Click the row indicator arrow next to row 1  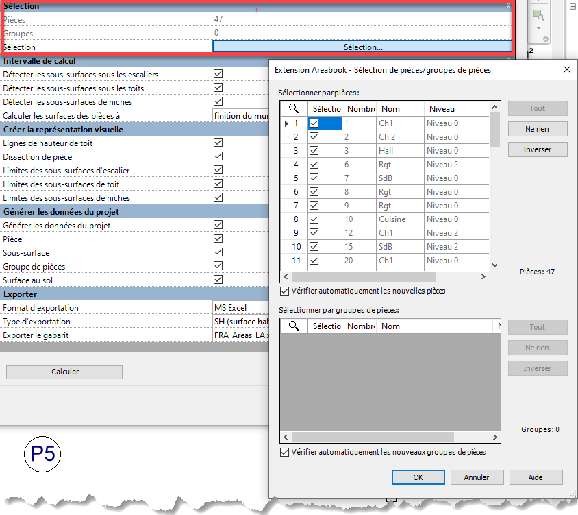286,123
